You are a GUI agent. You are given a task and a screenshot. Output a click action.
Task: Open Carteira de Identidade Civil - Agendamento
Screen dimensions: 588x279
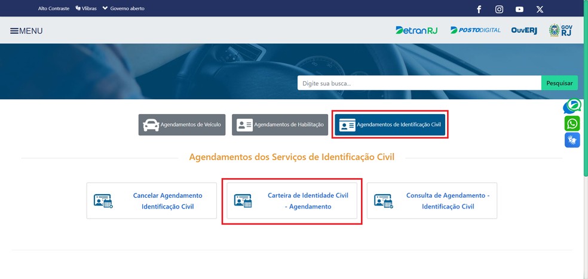point(292,201)
